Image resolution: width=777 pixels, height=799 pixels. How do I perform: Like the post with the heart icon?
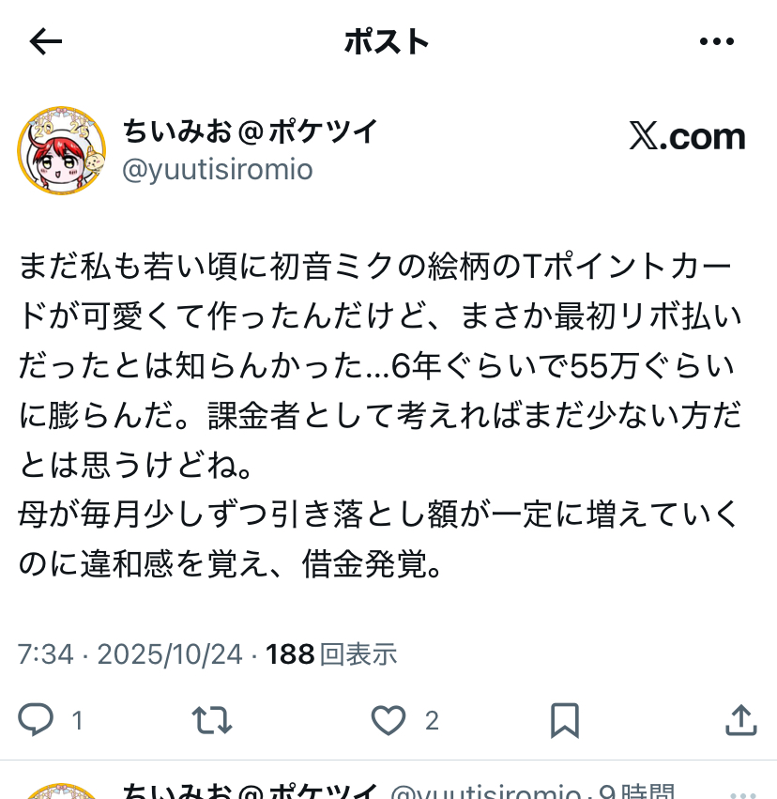388,720
